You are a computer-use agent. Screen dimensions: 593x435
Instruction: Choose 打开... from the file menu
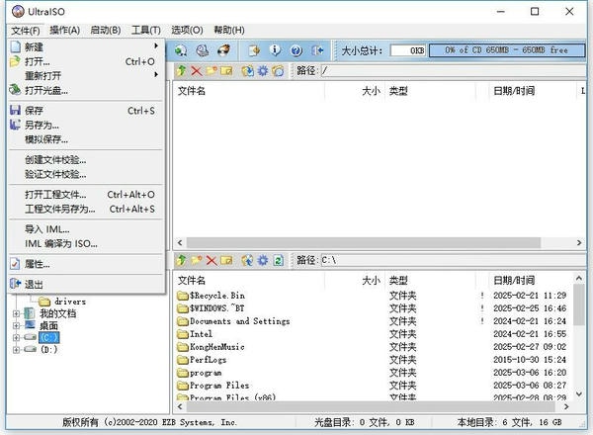pos(86,61)
